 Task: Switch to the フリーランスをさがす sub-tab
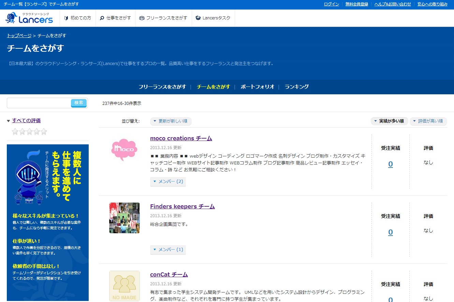tap(162, 87)
